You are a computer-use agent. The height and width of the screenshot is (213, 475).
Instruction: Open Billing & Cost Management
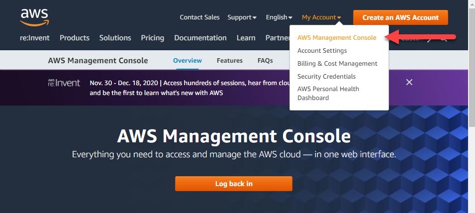(337, 63)
